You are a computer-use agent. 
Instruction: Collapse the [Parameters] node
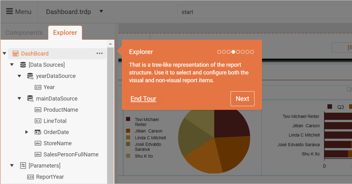pos(12,165)
